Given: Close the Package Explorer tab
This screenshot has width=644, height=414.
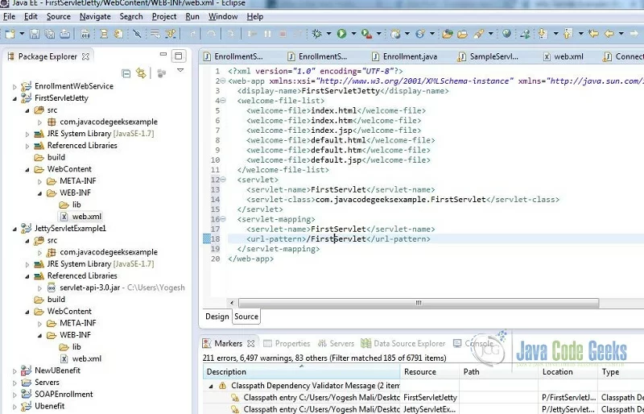Looking at the screenshot, I should click(85, 56).
